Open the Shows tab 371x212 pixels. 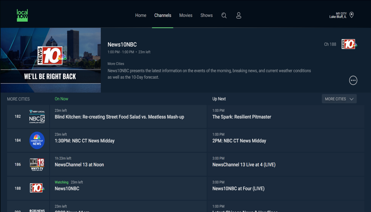click(206, 15)
